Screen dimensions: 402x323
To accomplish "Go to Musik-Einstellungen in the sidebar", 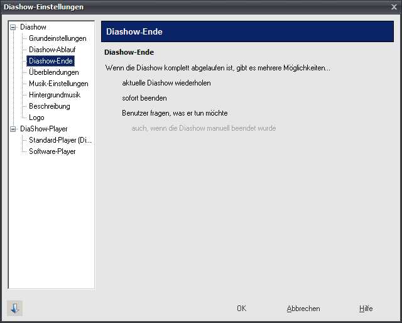I will (58, 84).
